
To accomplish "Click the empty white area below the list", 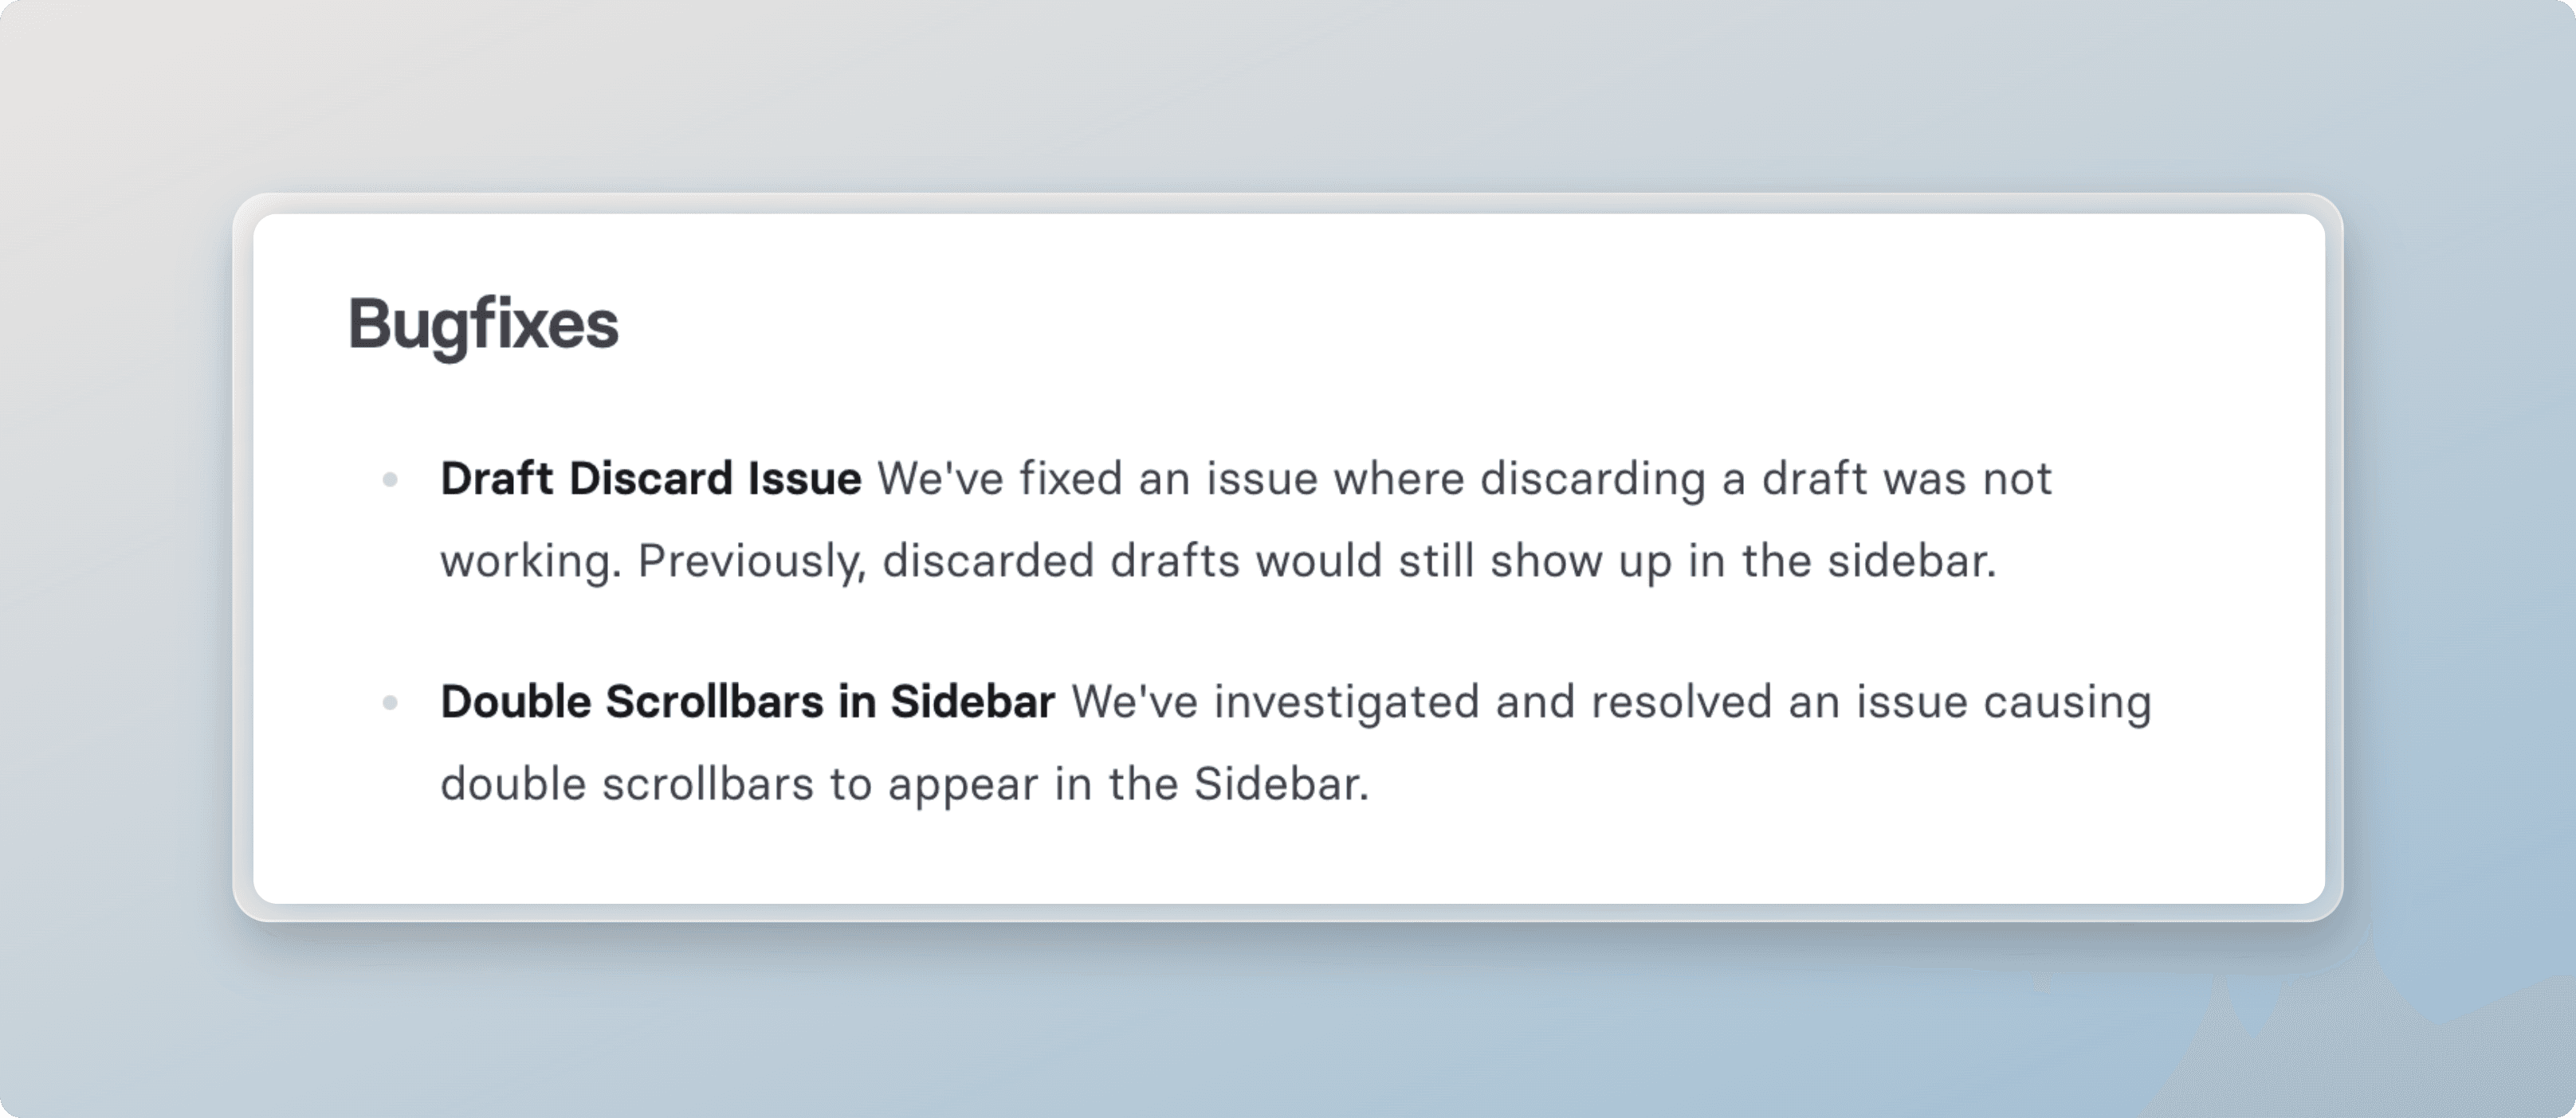I will (1288, 859).
